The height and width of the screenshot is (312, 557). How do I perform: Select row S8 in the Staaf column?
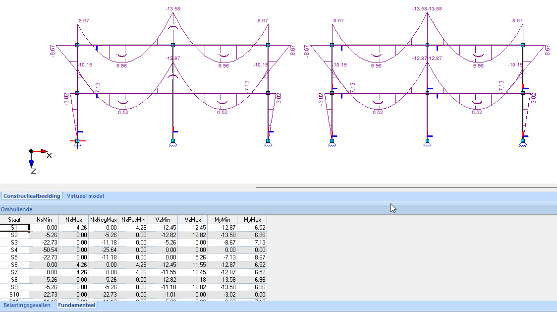point(14,280)
